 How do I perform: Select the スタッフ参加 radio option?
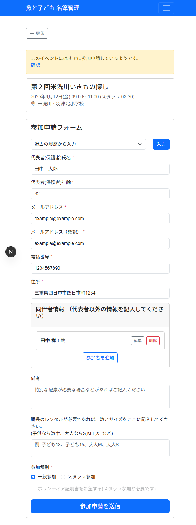[x=63, y=477]
